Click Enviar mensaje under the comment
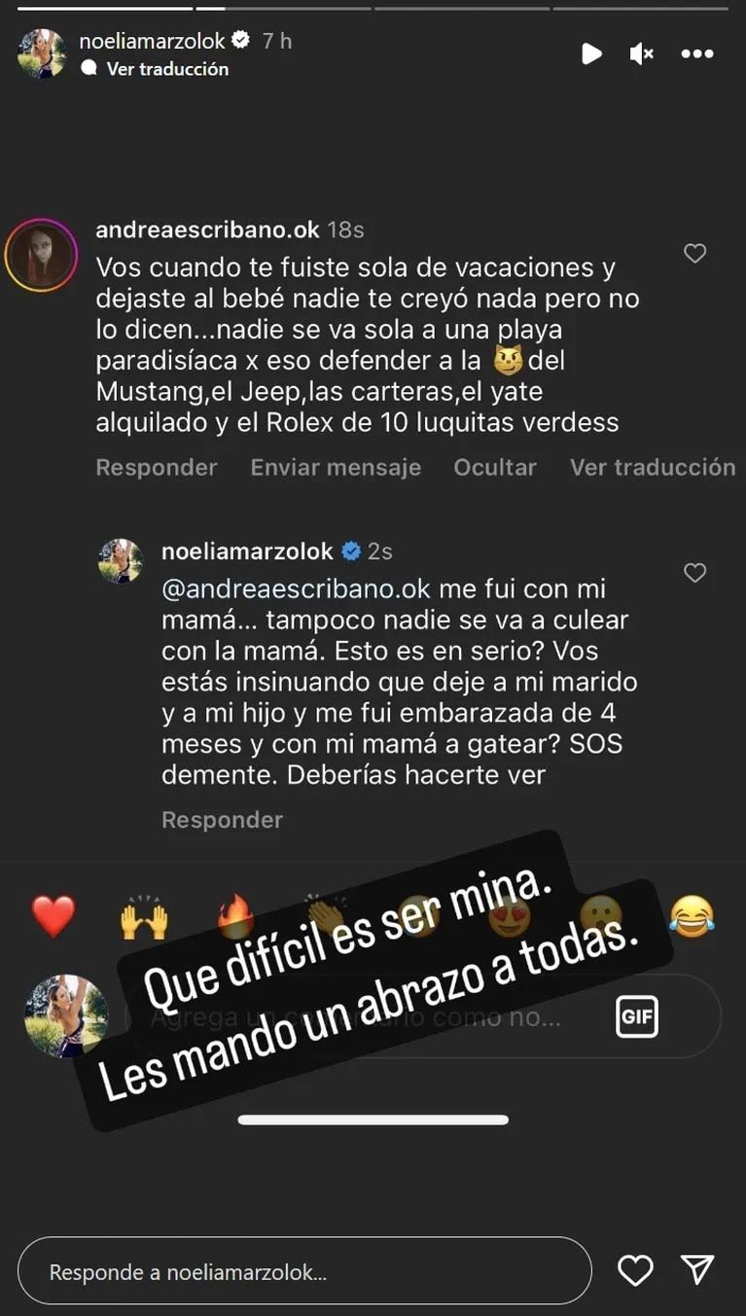The width and height of the screenshot is (746, 1316). coord(336,468)
